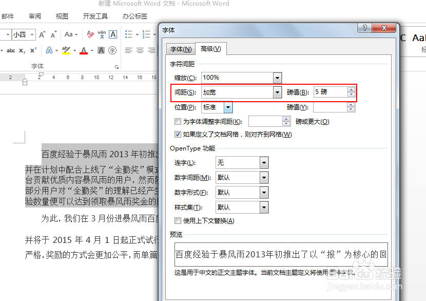Open the 数字间距 dropdown

[264, 178]
